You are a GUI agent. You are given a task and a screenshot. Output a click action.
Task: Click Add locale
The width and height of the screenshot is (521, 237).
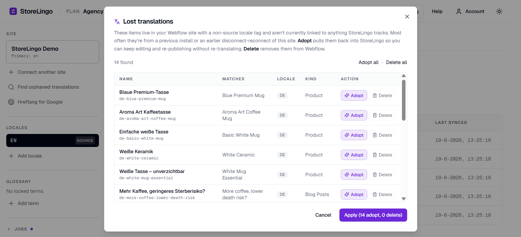click(25, 156)
